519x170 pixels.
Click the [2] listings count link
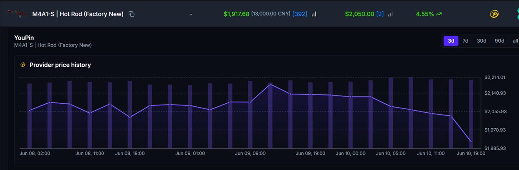tap(380, 14)
